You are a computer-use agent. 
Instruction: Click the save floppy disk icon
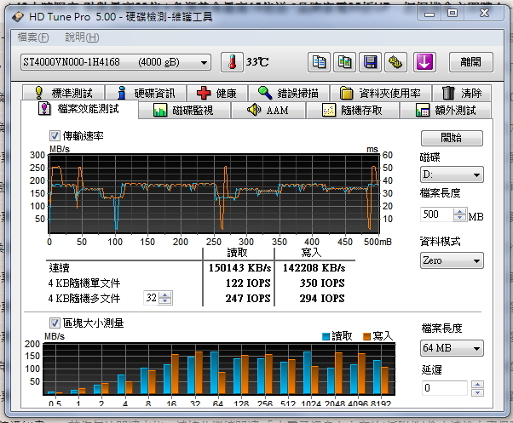pyautogui.click(x=370, y=62)
